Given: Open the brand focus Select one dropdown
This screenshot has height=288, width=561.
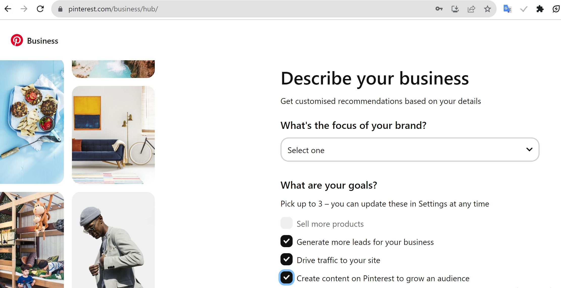Looking at the screenshot, I should point(404,150).
